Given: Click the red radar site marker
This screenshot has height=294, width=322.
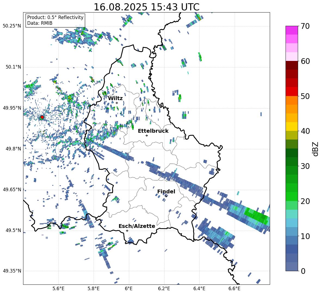Looking at the screenshot, I should (42, 117).
